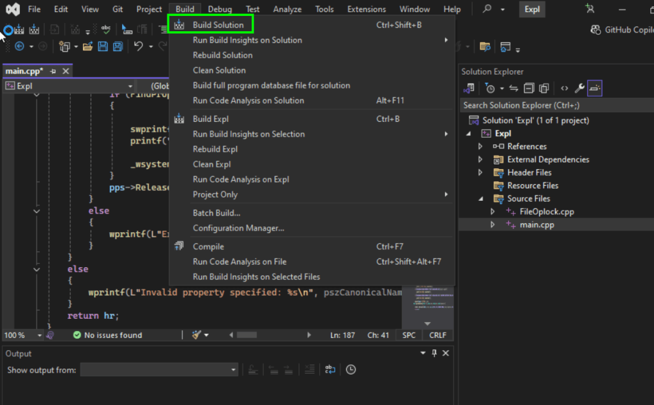Click the Search Solution Explorer field
654x405 pixels.
[x=556, y=105]
